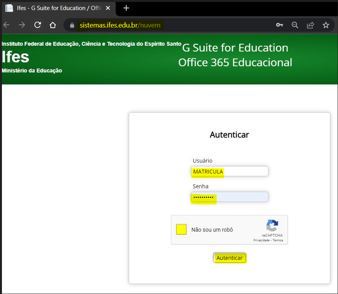Viewport: 338px width, 294px height.
Task: Close the Ifes G Suite tab
Action: click(108, 8)
